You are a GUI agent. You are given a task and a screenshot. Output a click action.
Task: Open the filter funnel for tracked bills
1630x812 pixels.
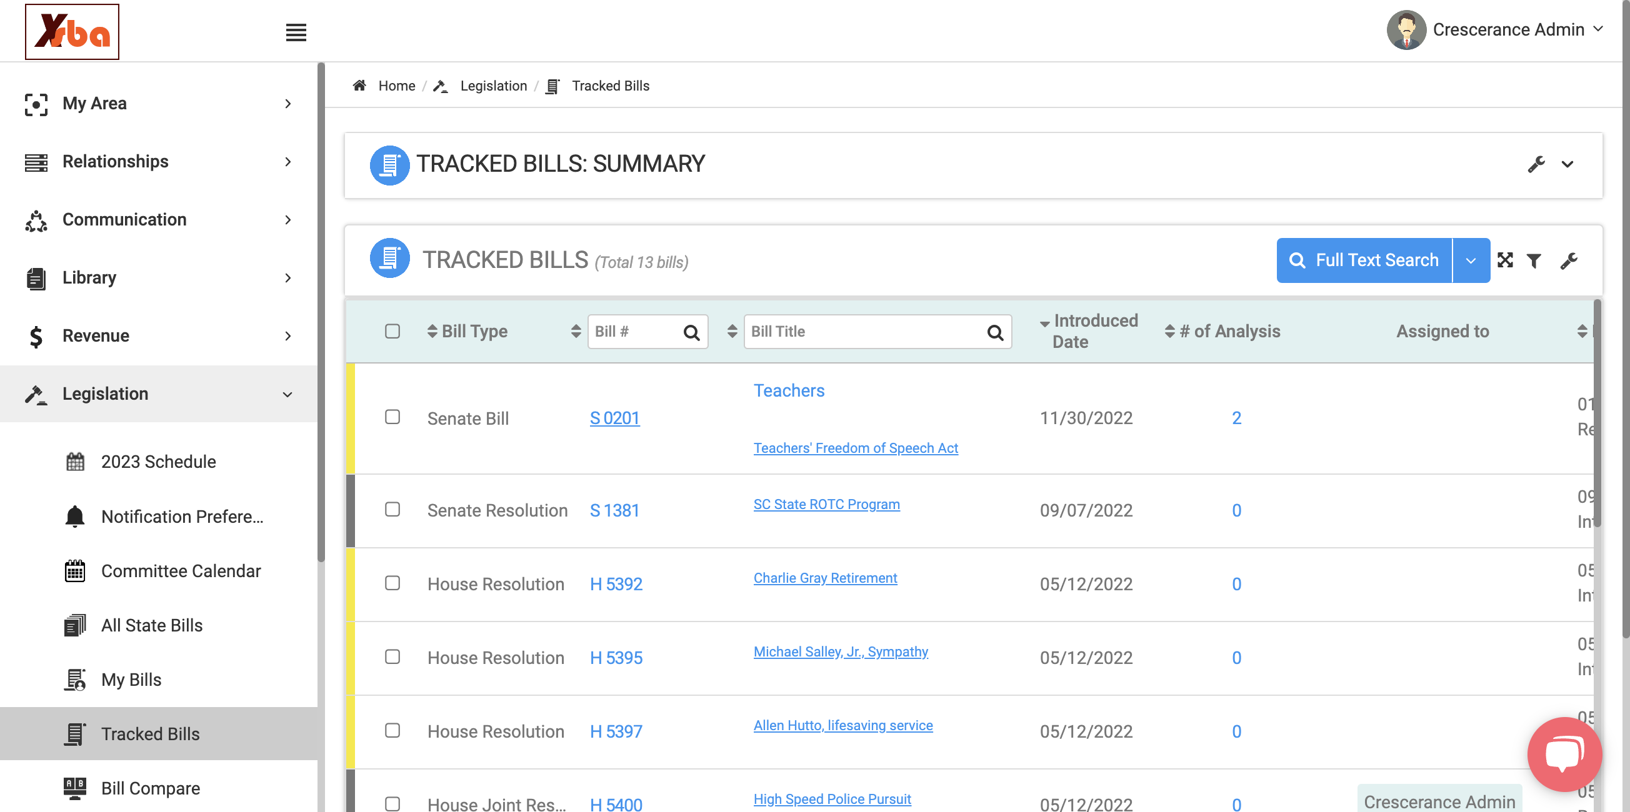[1534, 260]
